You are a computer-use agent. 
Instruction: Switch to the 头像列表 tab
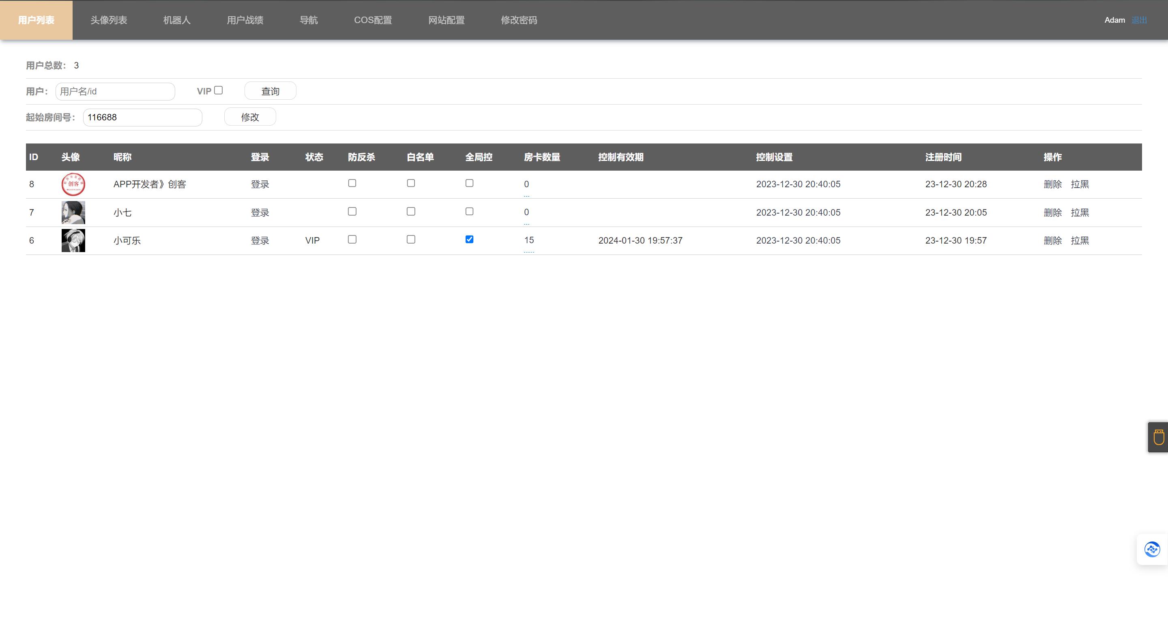pos(109,20)
